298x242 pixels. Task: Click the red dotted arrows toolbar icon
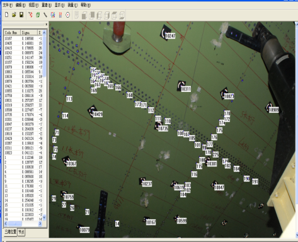pyautogui.click(x=30, y=15)
